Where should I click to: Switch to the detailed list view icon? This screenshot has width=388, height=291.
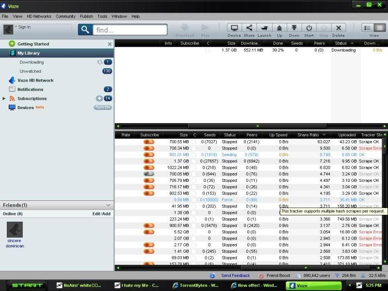point(368,28)
